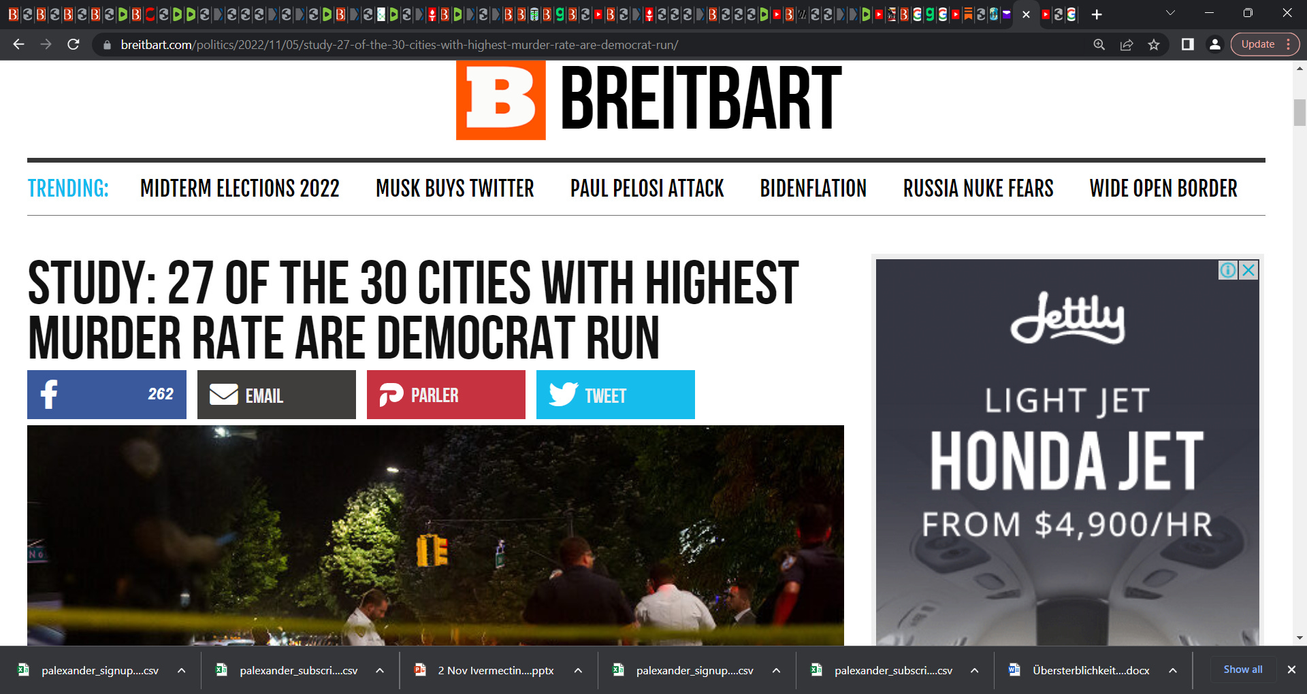
Task: Share article on Facebook
Action: 107,395
